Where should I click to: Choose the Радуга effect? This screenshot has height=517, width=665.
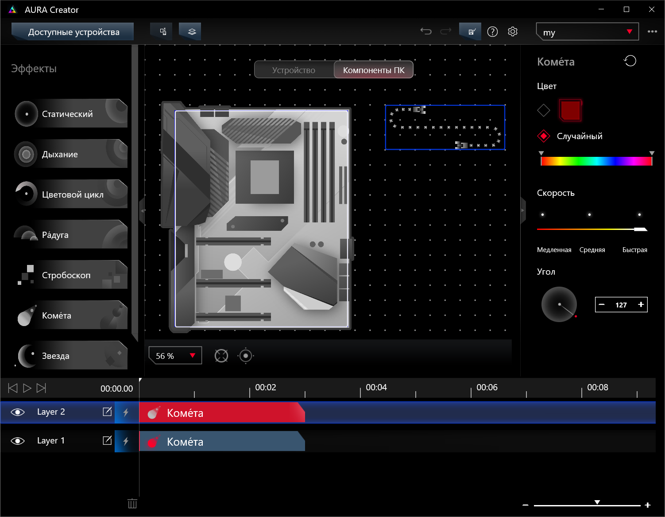click(x=71, y=235)
